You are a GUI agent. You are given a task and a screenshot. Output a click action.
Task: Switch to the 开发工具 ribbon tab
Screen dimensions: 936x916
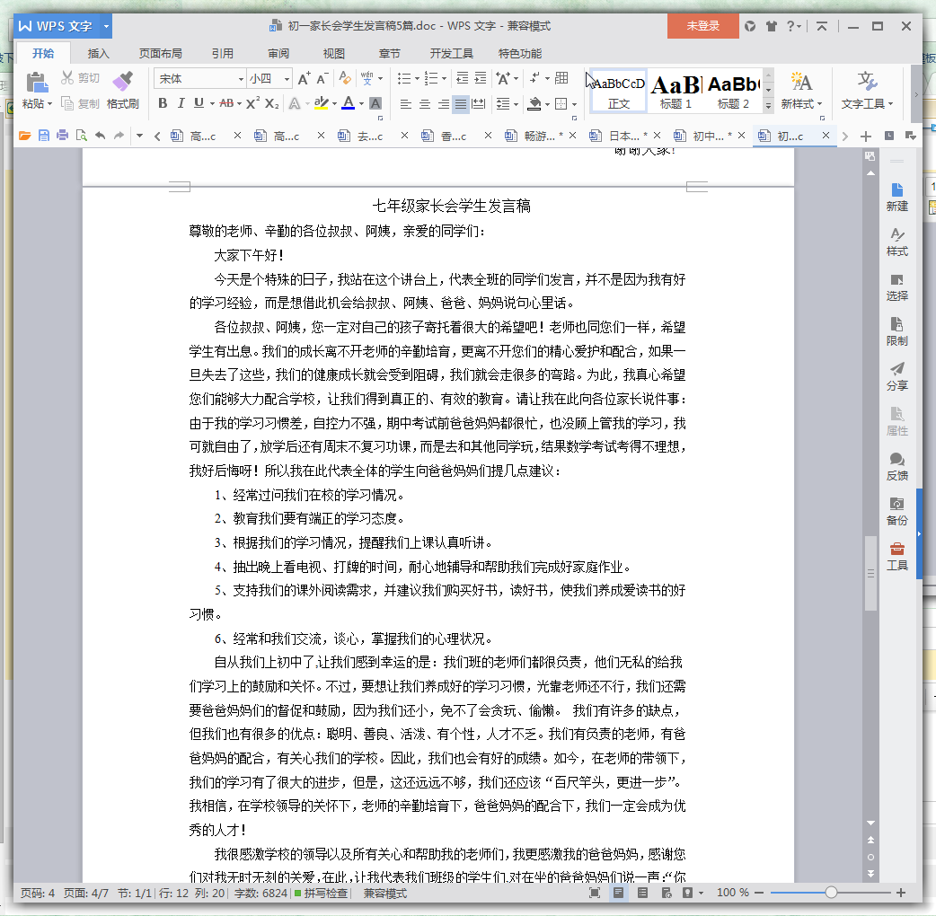tap(451, 54)
